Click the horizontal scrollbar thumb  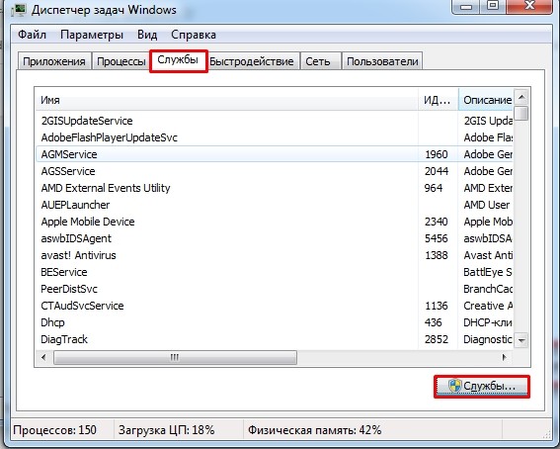point(175,357)
